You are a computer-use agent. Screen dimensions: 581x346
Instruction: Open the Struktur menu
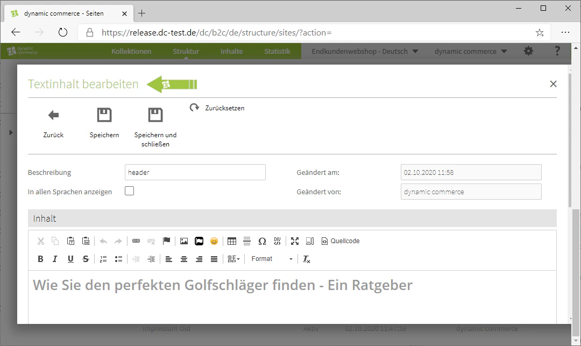tap(186, 52)
